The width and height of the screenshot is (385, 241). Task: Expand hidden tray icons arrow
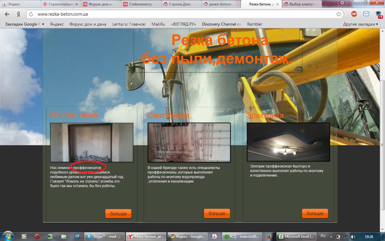(331, 236)
